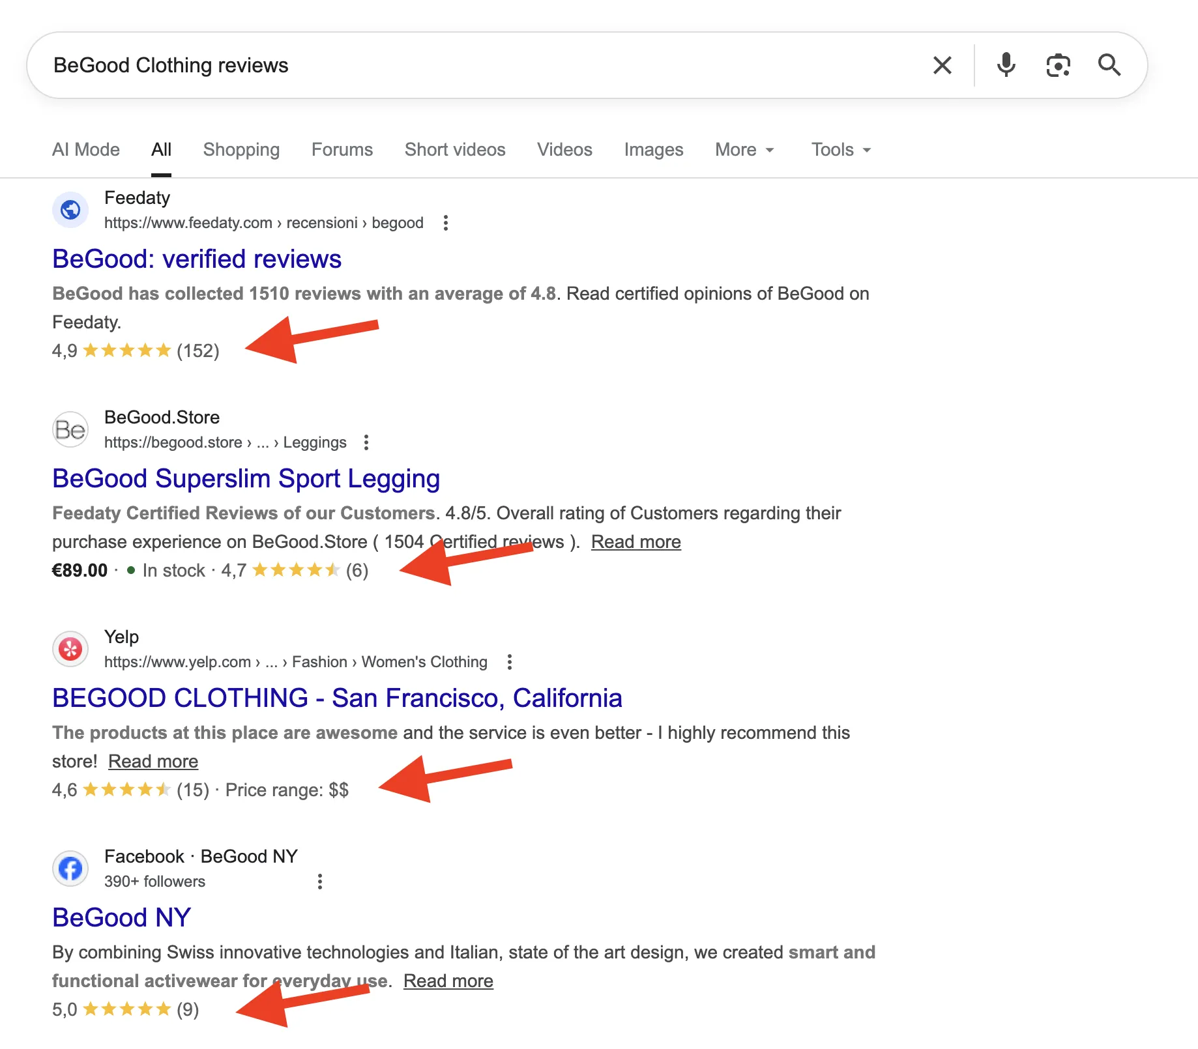
Task: Click the voice search microphone icon
Action: pyautogui.click(x=1006, y=65)
